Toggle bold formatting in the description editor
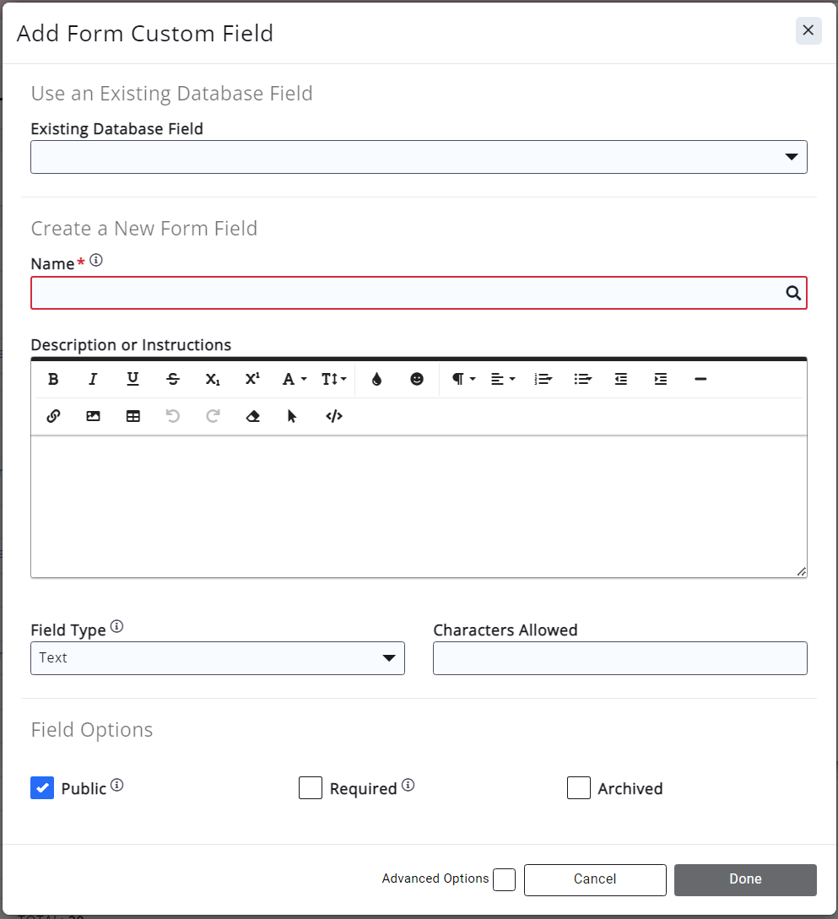The width and height of the screenshot is (838, 919). [x=52, y=379]
